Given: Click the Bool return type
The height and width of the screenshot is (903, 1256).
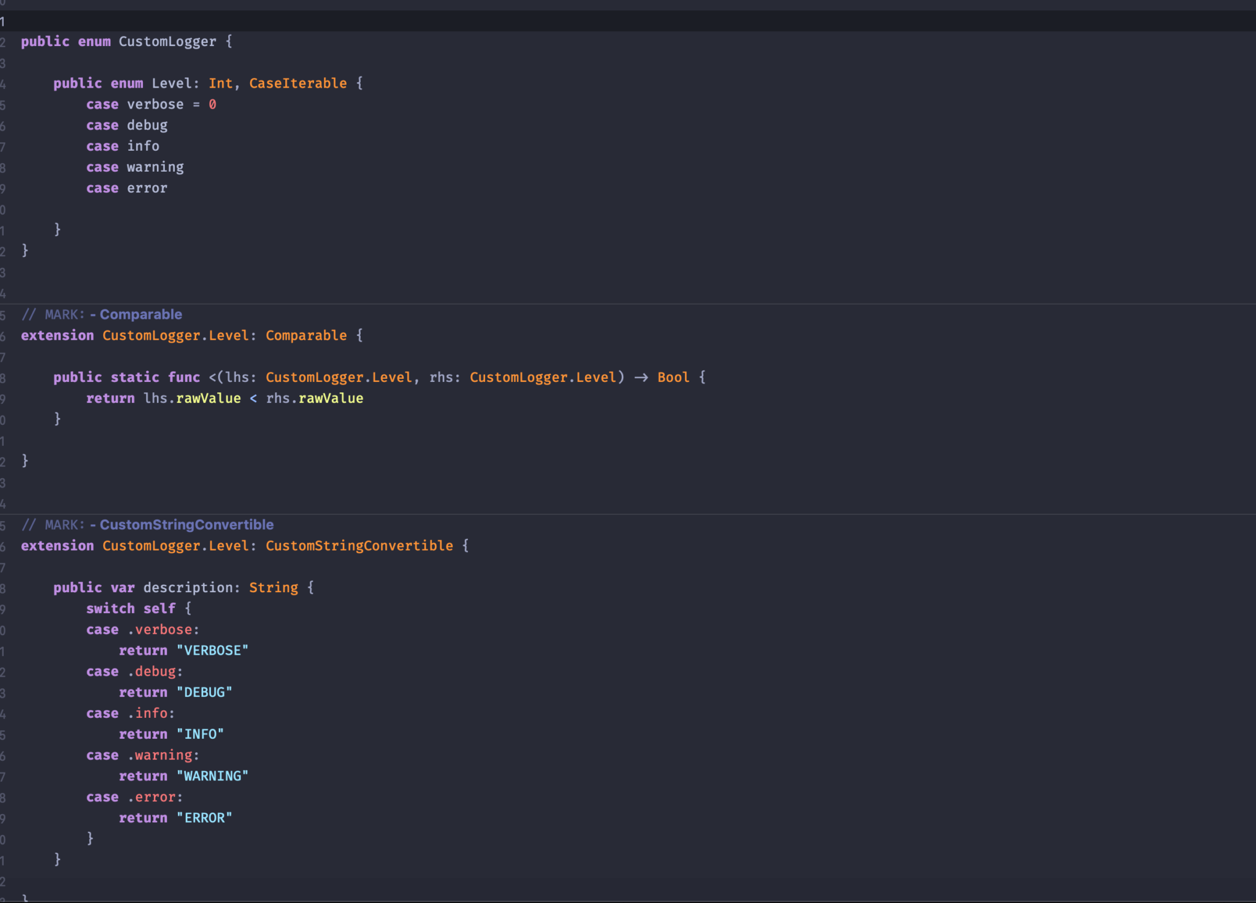Looking at the screenshot, I should pyautogui.click(x=672, y=377).
